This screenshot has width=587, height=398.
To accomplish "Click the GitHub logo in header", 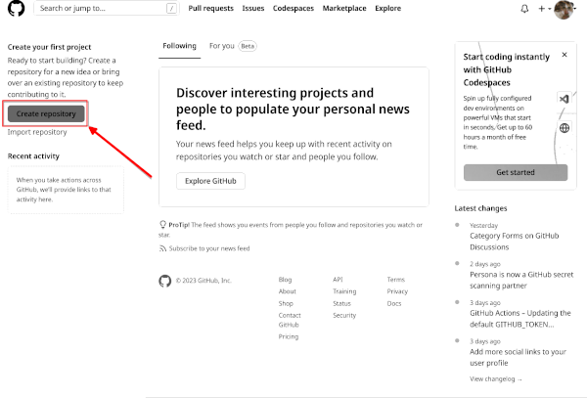I will click(17, 9).
